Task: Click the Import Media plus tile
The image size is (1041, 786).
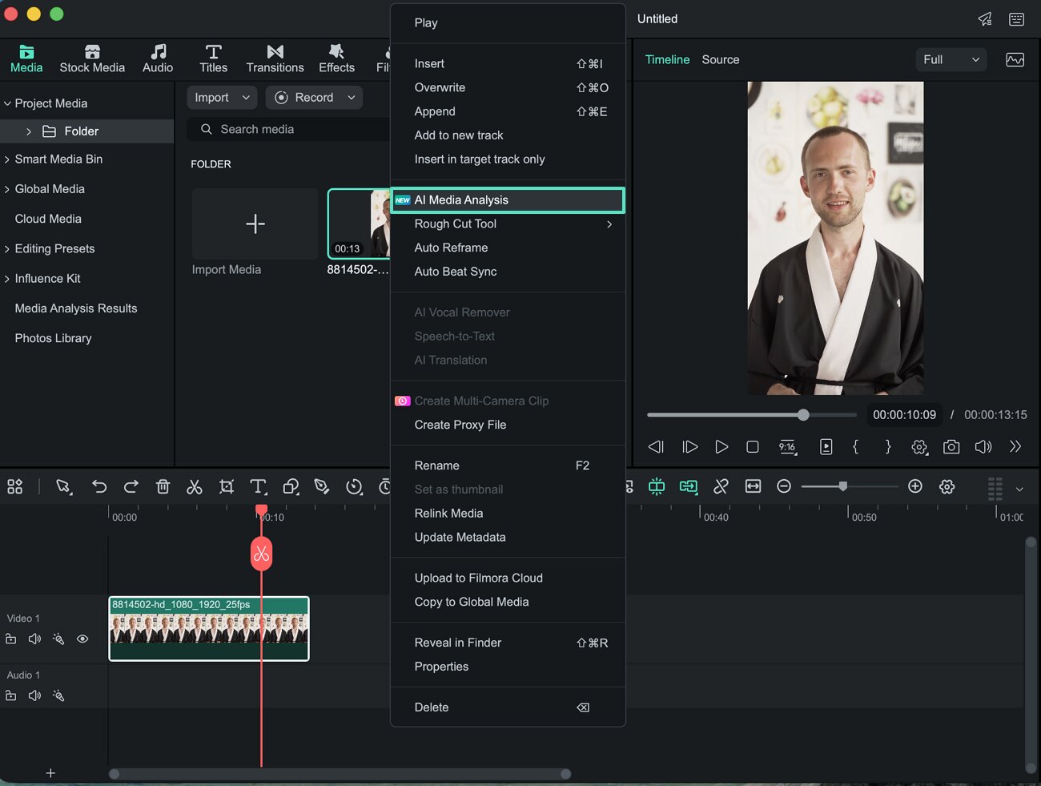Action: click(255, 224)
